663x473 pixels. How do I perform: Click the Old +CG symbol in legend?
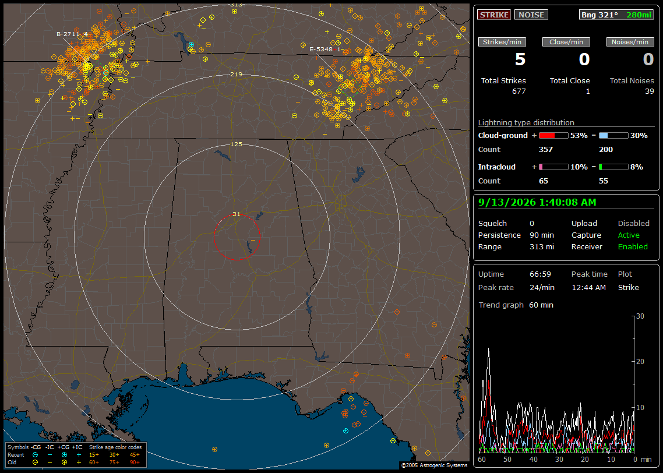coord(64,463)
